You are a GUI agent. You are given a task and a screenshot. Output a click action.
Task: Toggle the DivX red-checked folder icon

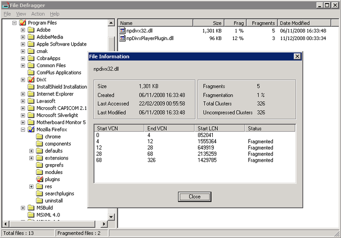pos(31,80)
